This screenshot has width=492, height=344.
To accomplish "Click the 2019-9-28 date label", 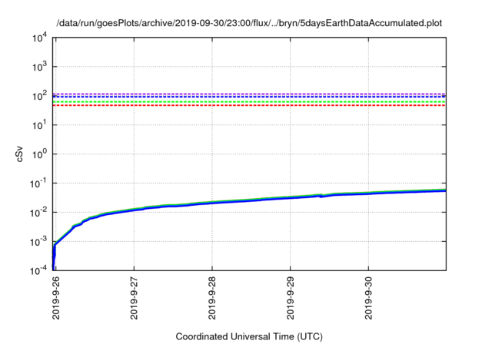I will tap(212, 298).
